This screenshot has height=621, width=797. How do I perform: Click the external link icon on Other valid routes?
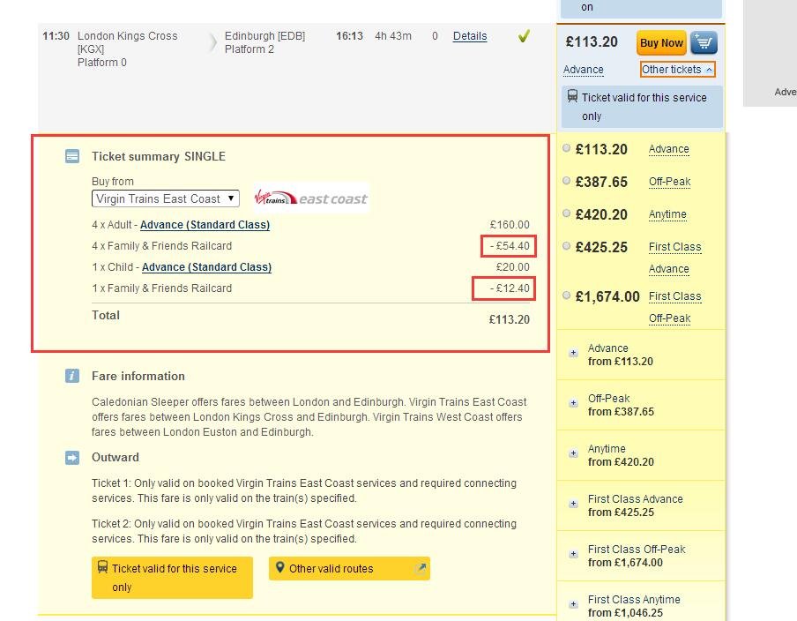tap(421, 569)
